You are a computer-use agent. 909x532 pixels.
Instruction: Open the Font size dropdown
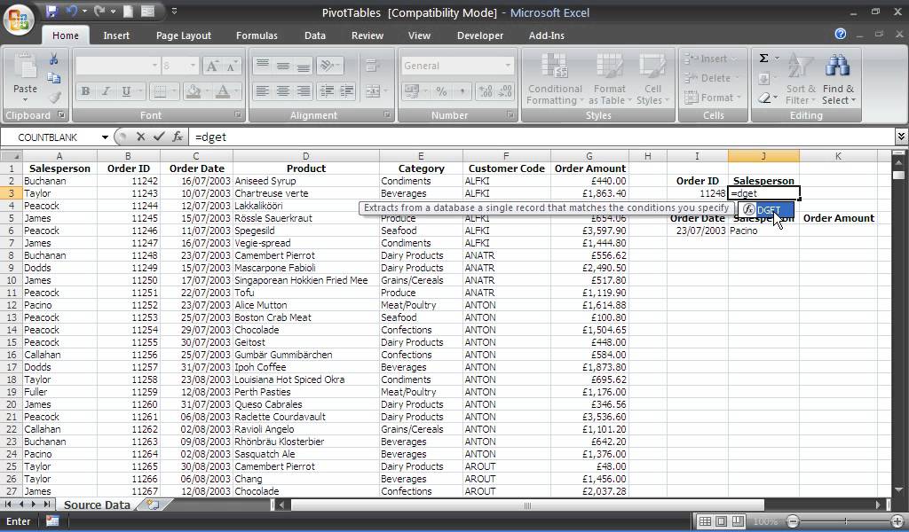point(193,66)
